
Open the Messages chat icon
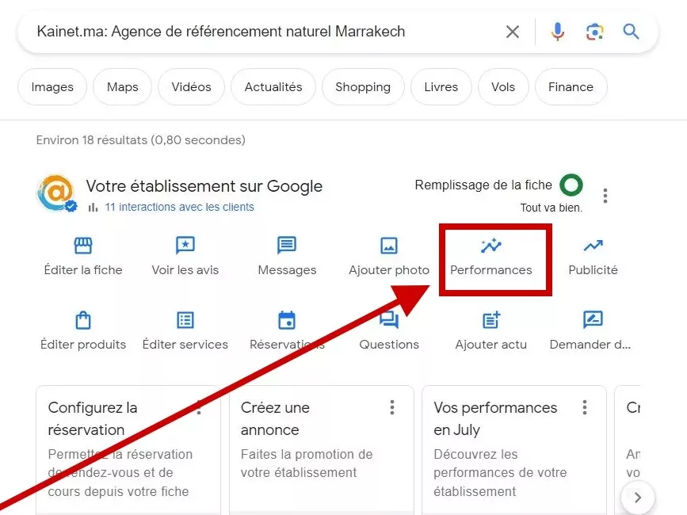[287, 246]
